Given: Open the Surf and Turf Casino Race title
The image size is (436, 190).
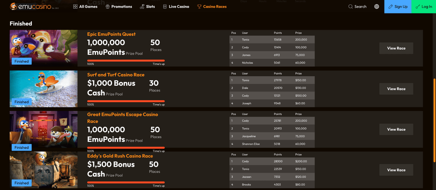Looking at the screenshot, I should click(116, 75).
